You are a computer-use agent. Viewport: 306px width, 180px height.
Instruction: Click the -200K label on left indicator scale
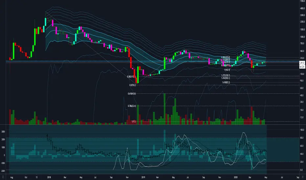click(3, 171)
